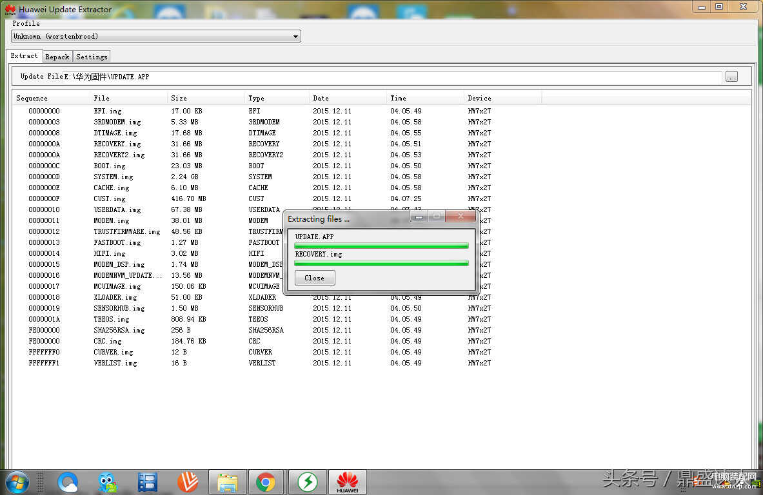The height and width of the screenshot is (495, 763).
Task: Open the owl icon app in taskbar
Action: click(x=108, y=481)
